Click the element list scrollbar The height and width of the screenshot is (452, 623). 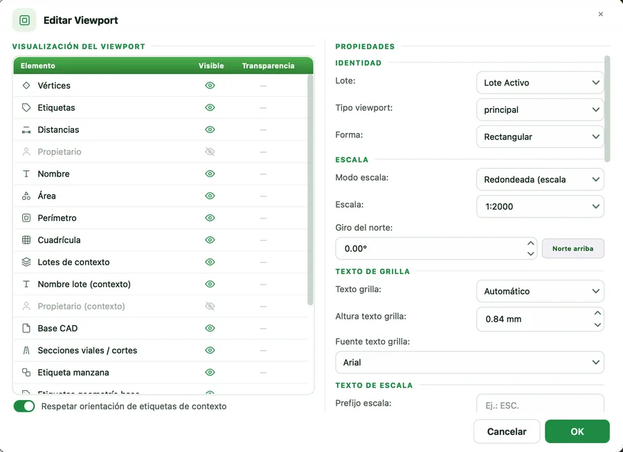point(310,190)
